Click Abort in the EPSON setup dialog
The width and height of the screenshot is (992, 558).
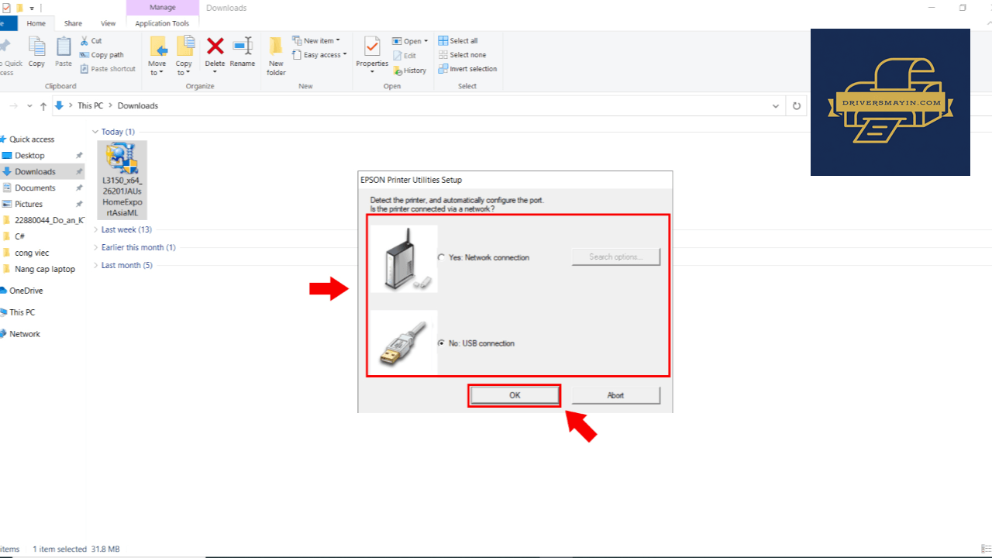coord(615,395)
